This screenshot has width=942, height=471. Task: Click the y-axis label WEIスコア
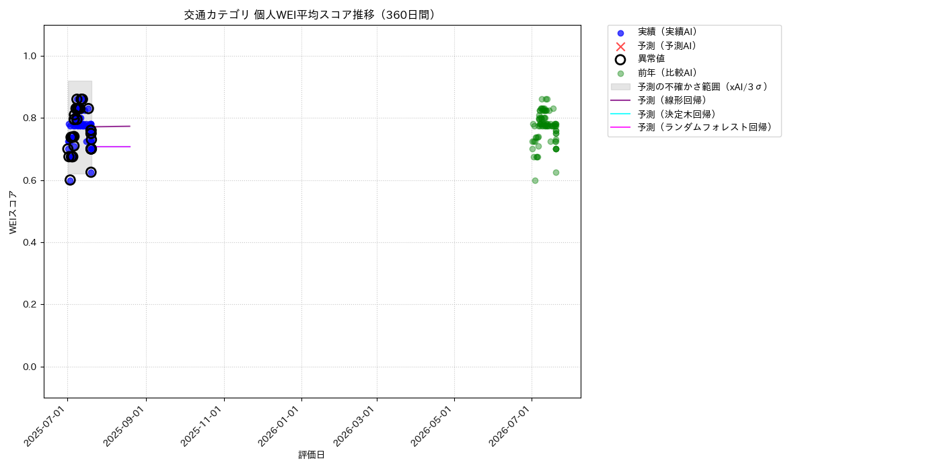pyautogui.click(x=13, y=212)
